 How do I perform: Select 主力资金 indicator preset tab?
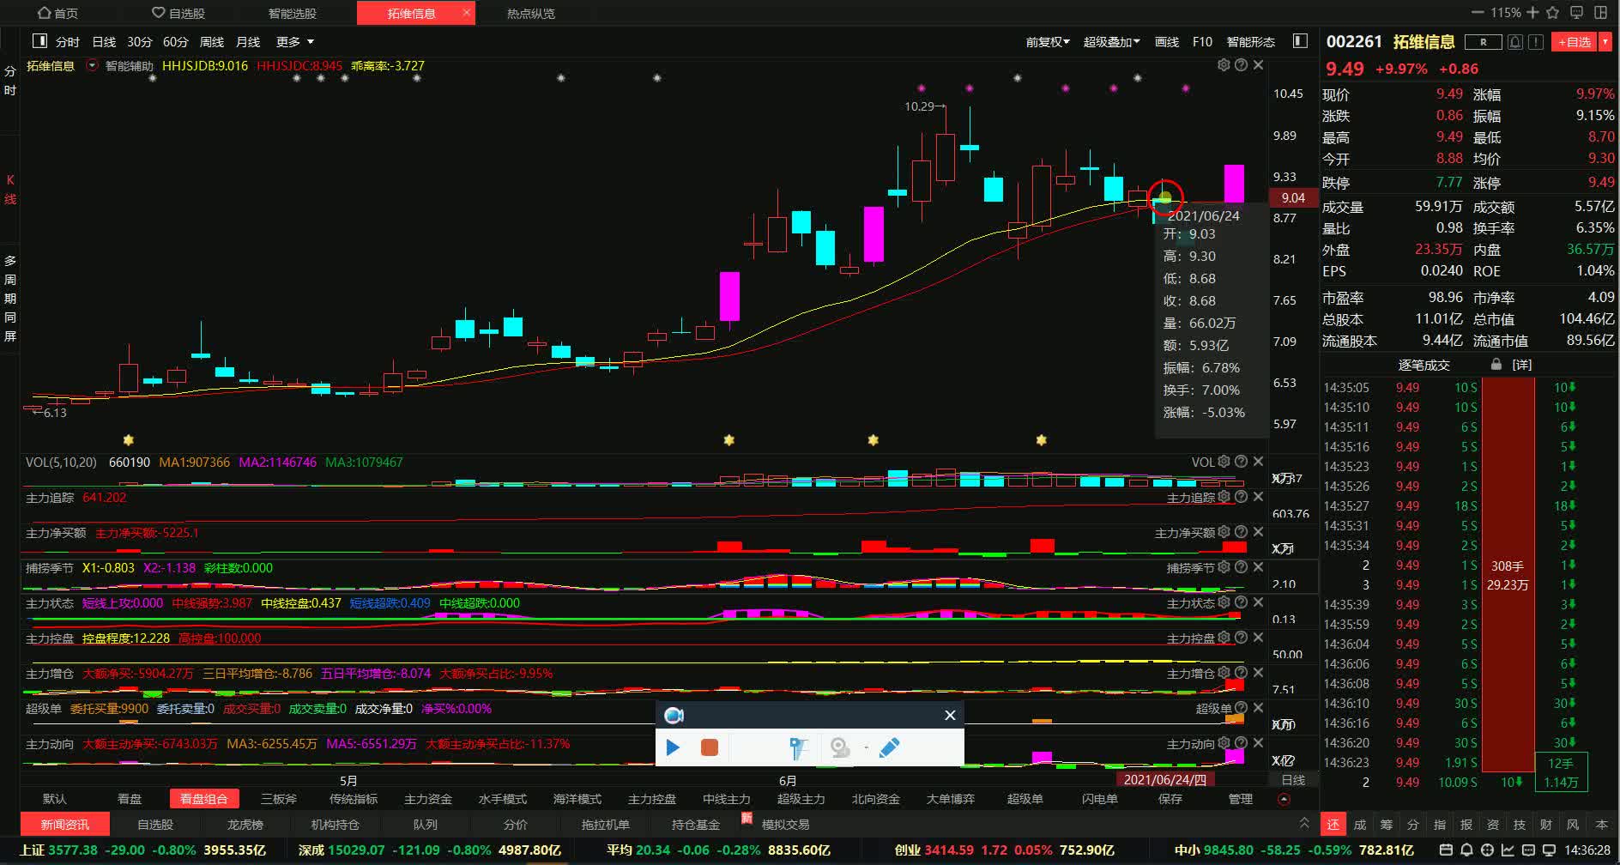(x=428, y=799)
